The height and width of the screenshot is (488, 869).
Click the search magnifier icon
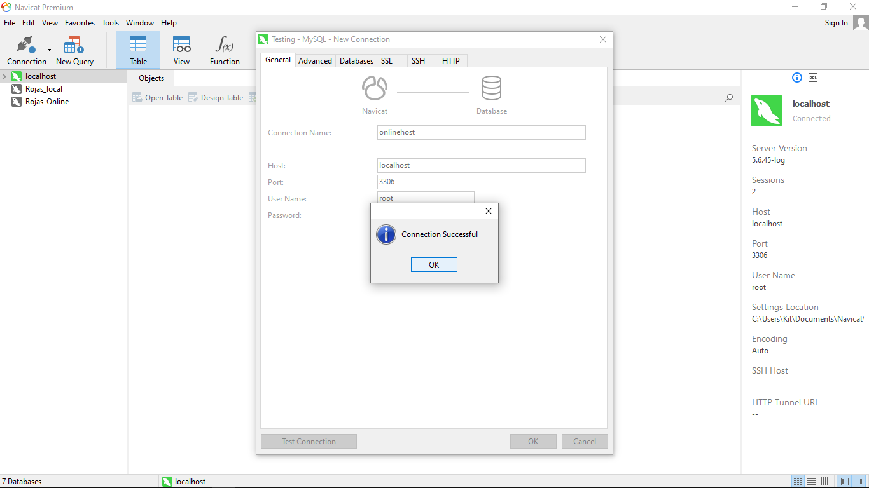pos(729,98)
